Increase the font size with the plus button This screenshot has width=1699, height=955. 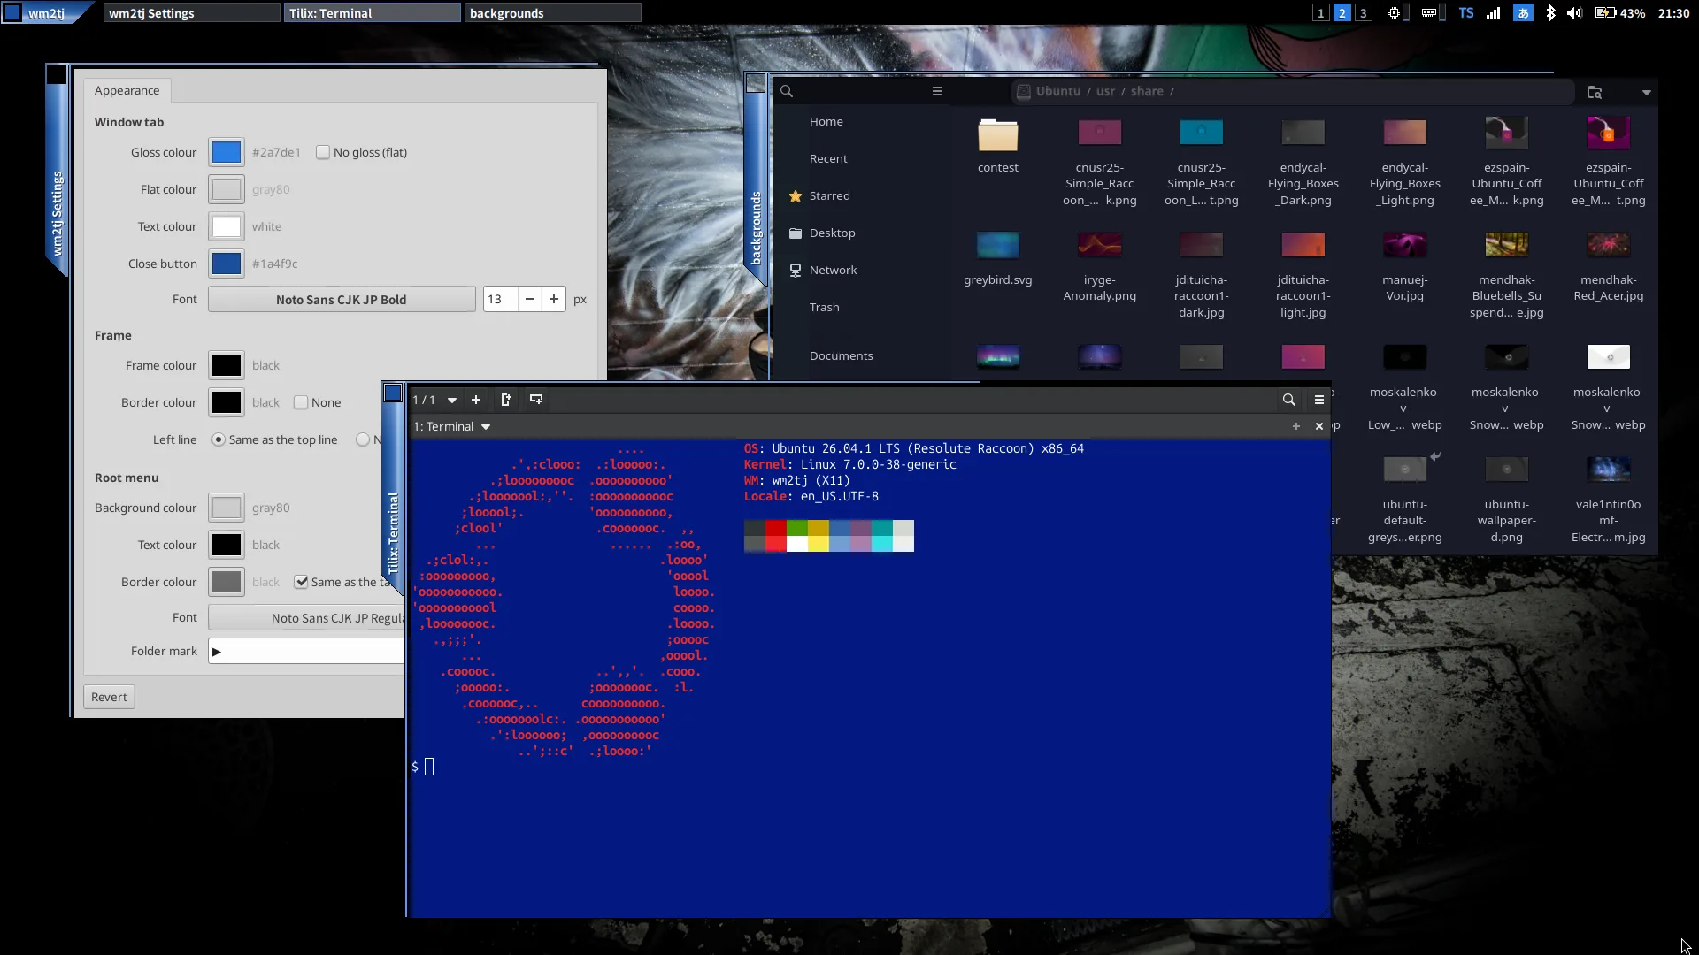pos(554,299)
